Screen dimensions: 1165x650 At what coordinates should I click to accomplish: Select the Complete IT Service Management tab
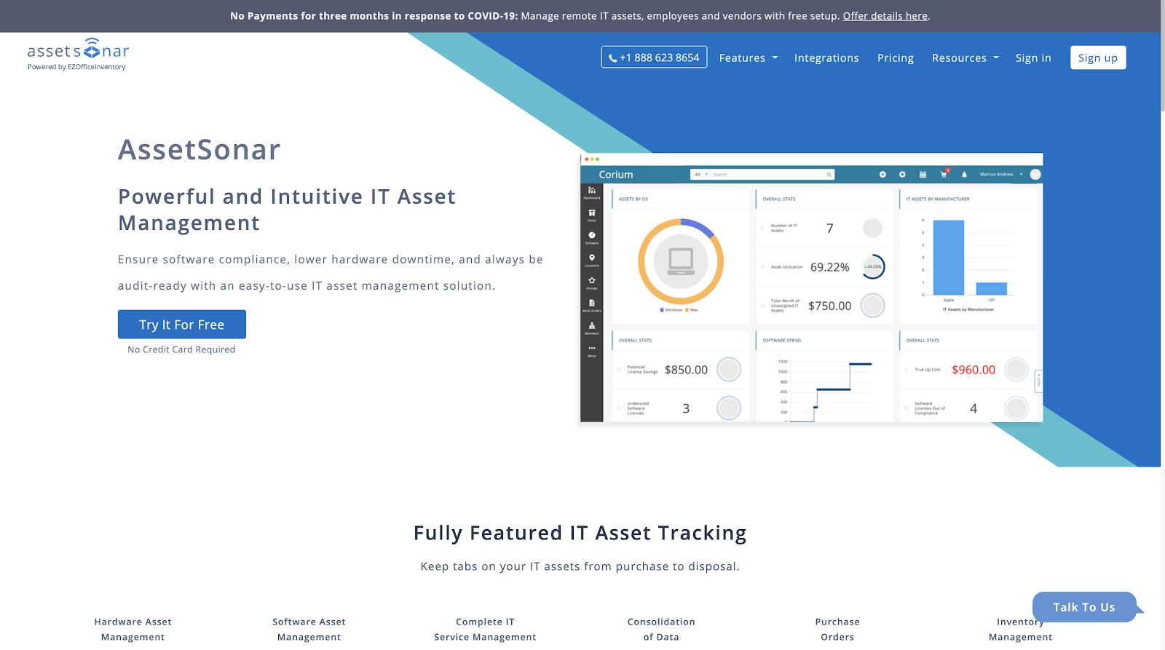click(485, 630)
